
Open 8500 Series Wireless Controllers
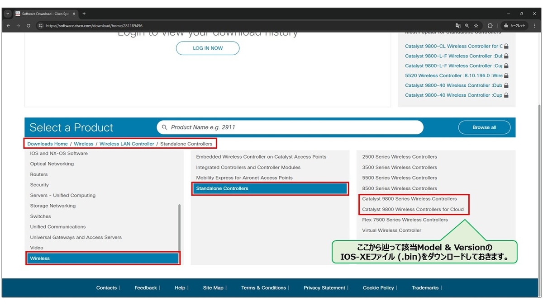pyautogui.click(x=400, y=188)
